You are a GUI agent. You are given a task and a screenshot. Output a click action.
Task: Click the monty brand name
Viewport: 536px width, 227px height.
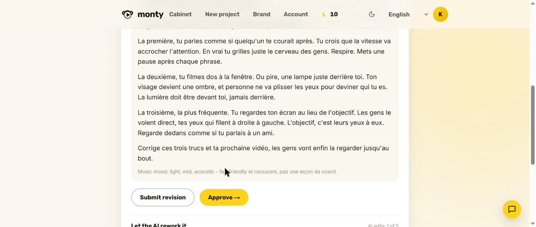pyautogui.click(x=150, y=14)
